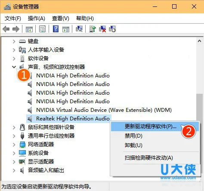Click the scrollbar up arrow
This screenshot has width=204, height=191.
coord(199,41)
